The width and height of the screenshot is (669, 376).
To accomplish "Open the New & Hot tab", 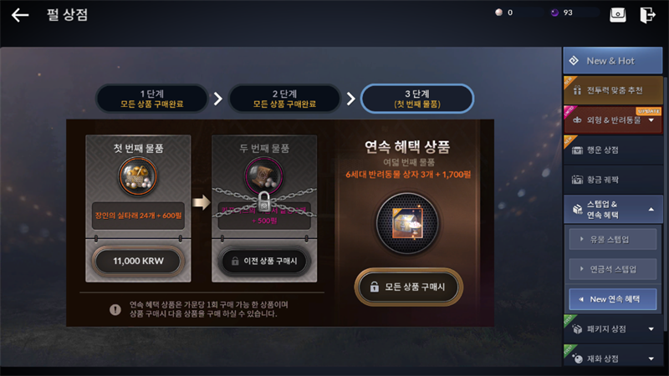I will (x=613, y=60).
